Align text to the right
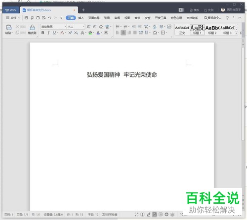247x220 pixels. (129, 33)
